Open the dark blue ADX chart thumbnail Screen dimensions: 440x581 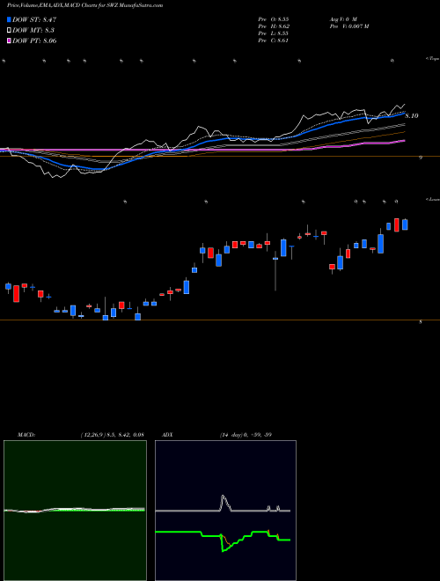225,511
